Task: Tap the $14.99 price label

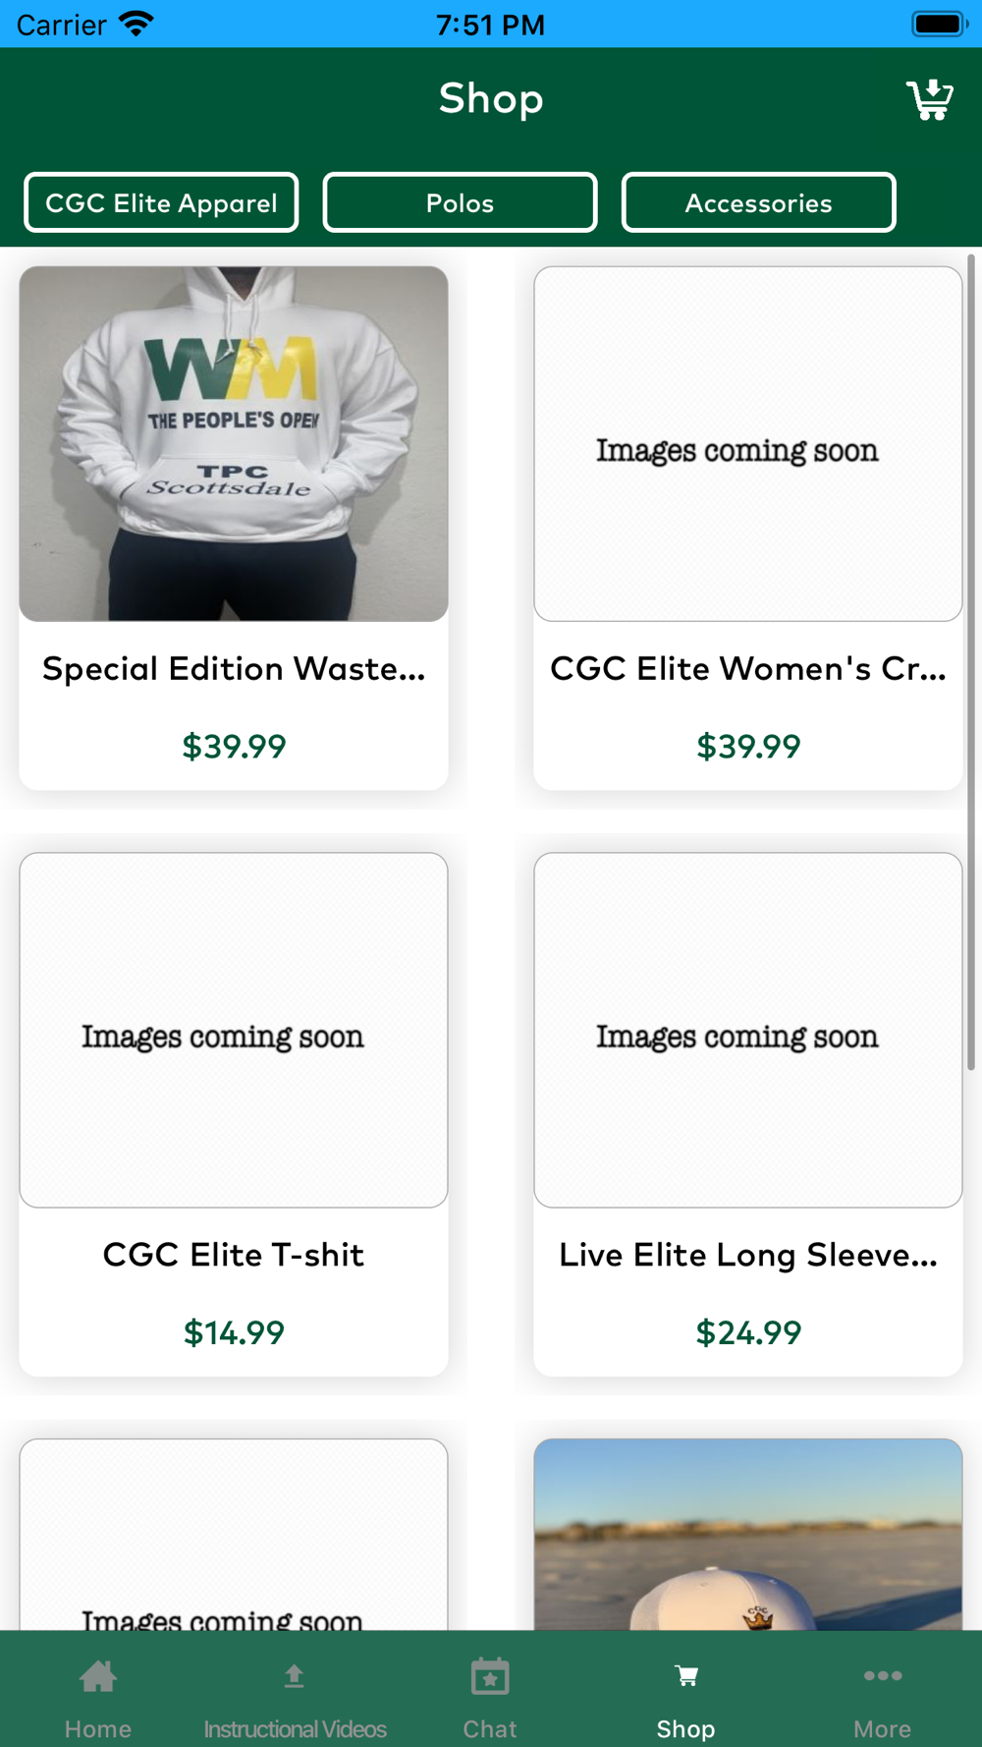Action: [x=234, y=1333]
